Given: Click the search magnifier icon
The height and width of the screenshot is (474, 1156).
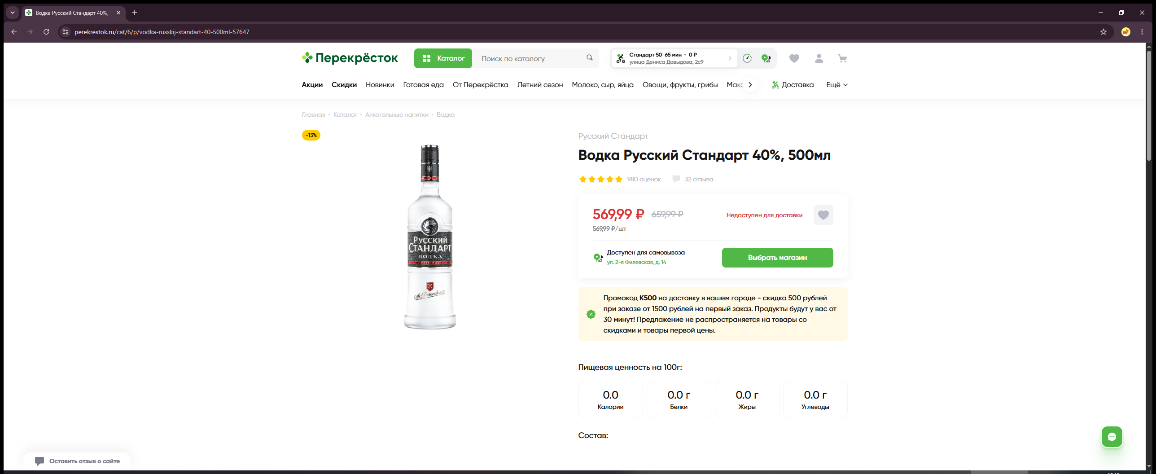Looking at the screenshot, I should click(590, 58).
